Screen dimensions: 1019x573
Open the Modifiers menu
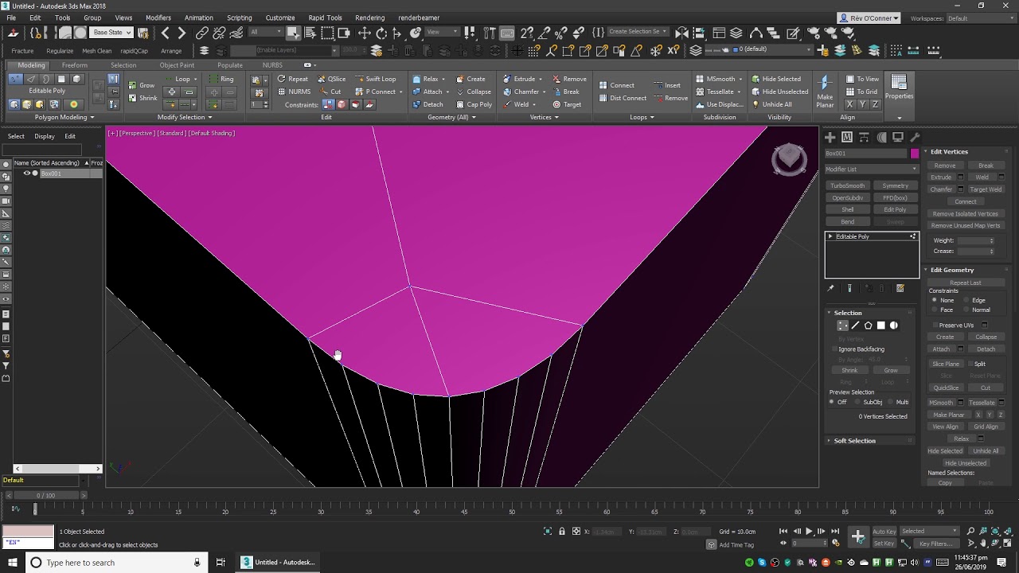pyautogui.click(x=158, y=18)
